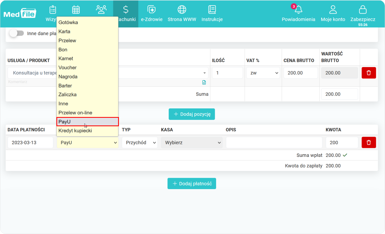Click the comment note icon in service row

[204, 82]
